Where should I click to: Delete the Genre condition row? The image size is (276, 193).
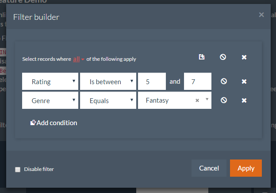click(244, 100)
